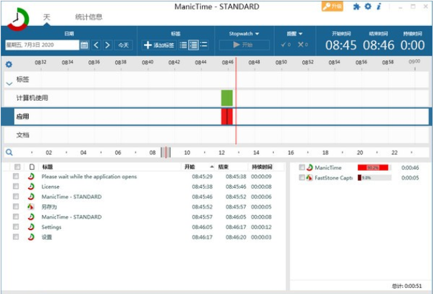434x294 pixels.
Task: Check the Settings row checkbox
Action: (x=16, y=227)
